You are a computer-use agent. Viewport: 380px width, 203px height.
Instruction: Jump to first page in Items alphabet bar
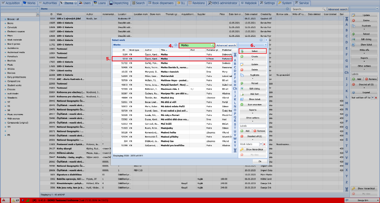347,19
